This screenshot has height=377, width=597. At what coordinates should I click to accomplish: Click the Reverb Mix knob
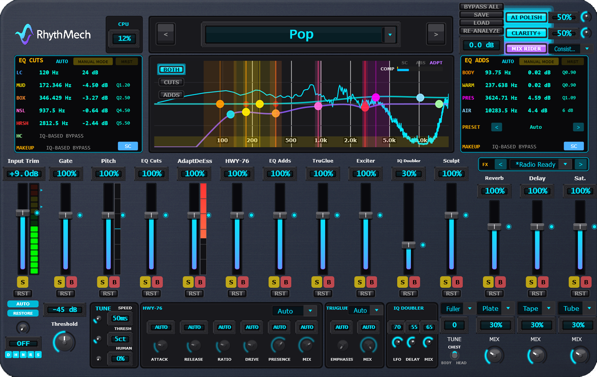[494, 356]
